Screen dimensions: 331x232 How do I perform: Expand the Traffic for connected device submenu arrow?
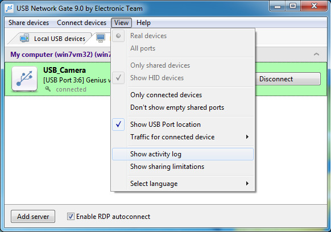[247, 137]
